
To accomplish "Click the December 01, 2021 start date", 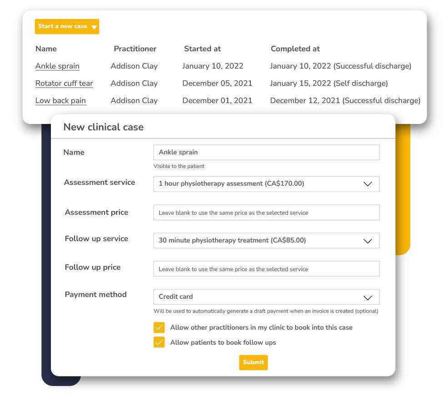I will click(x=217, y=101).
